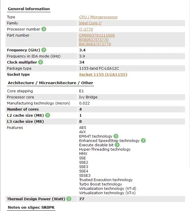Click part number BXC80637I73770
This screenshot has height=211, width=190.
(95, 44)
